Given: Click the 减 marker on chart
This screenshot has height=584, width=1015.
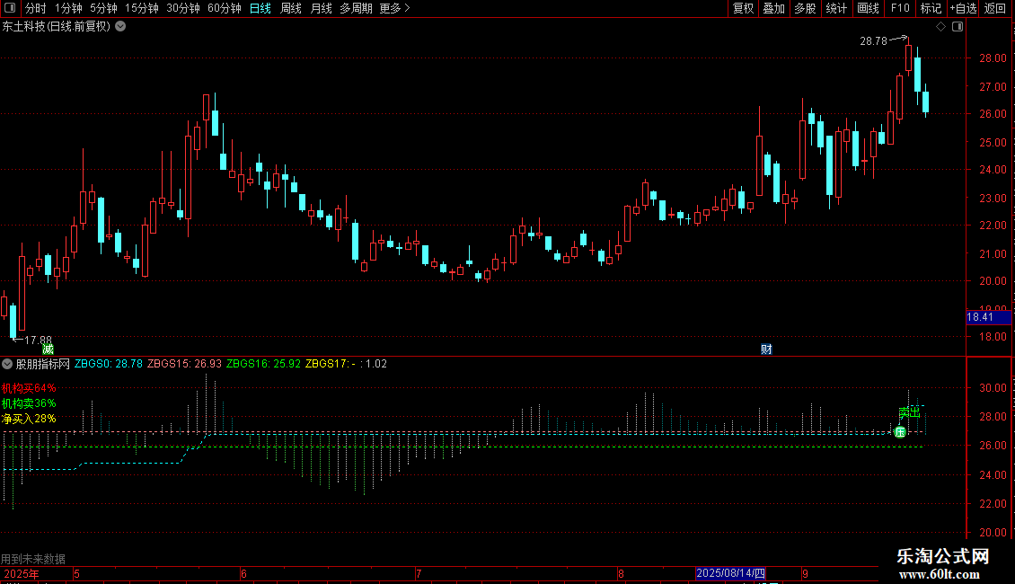Looking at the screenshot, I should 48,350.
